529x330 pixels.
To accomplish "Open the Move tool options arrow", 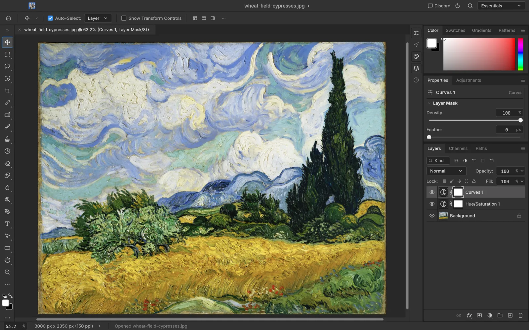I will click(x=37, y=18).
